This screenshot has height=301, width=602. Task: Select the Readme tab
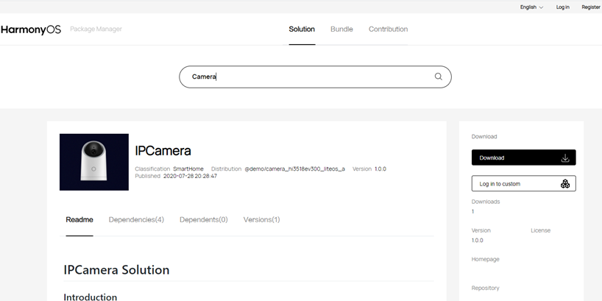point(79,219)
